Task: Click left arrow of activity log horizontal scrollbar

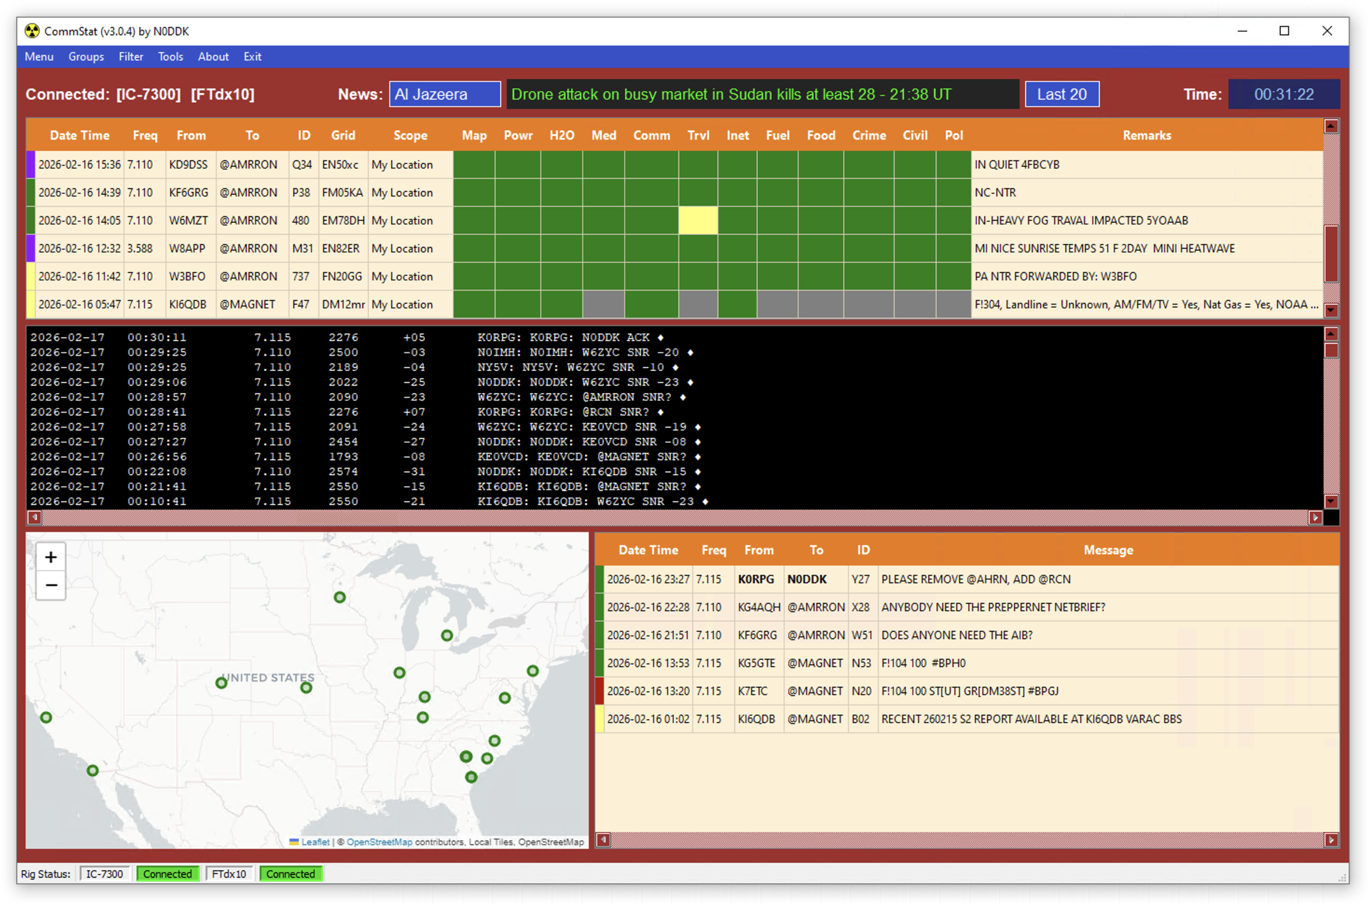Action: [35, 517]
